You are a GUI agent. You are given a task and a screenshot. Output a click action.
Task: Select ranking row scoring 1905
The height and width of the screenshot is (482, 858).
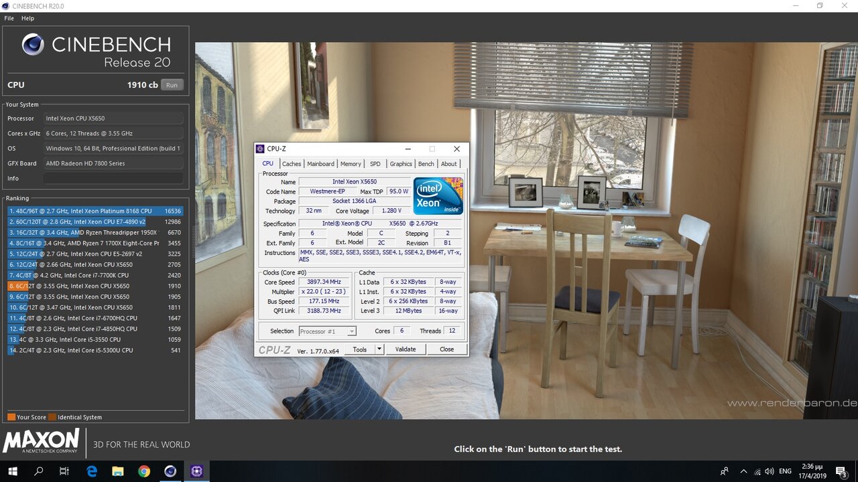click(x=95, y=297)
